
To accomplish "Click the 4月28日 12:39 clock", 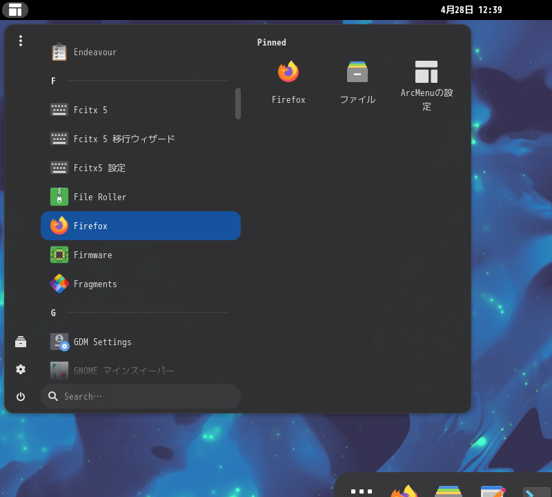I will coord(471,10).
